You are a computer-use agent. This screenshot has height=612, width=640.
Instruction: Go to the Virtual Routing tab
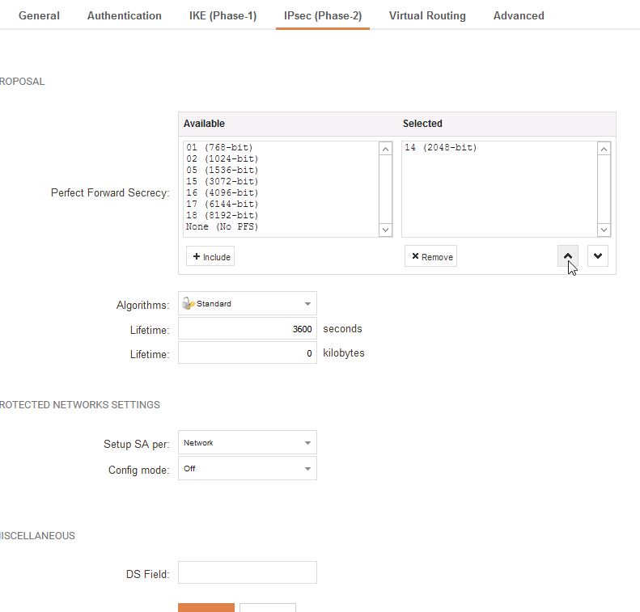tap(427, 15)
